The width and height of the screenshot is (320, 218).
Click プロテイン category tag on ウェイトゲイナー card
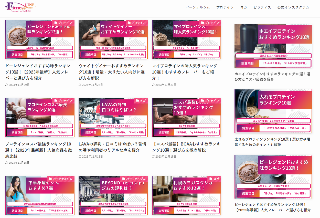click(136, 23)
